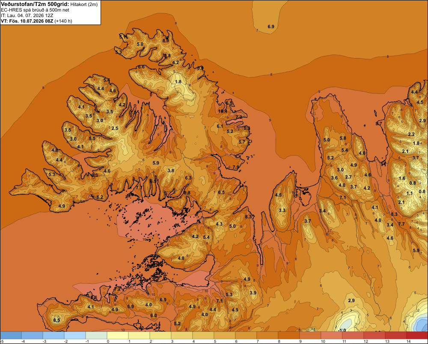This screenshot has height=344, width=428.
Task: Click the -1 to 0 degree pale green swatch
Action: [x=96, y=335]
